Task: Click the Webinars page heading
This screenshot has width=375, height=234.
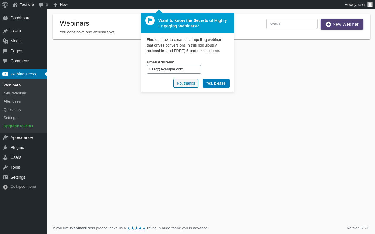Action: [74, 23]
